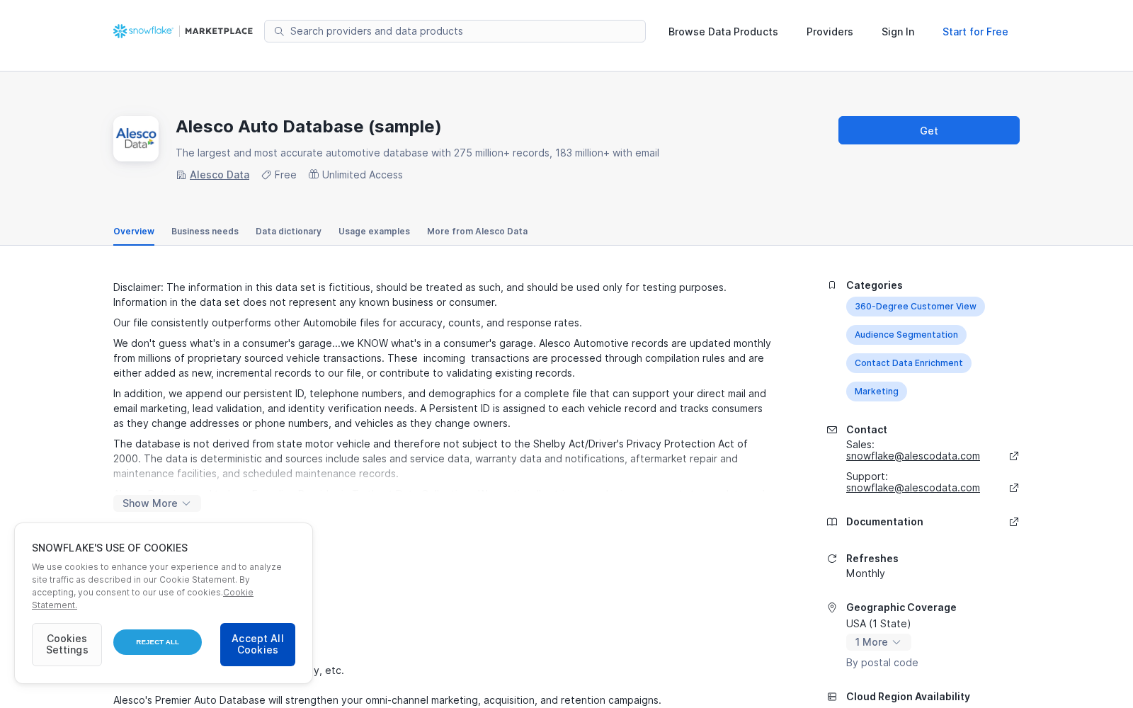
Task: Select the 360-Degree Customer View category tag
Action: click(x=916, y=307)
